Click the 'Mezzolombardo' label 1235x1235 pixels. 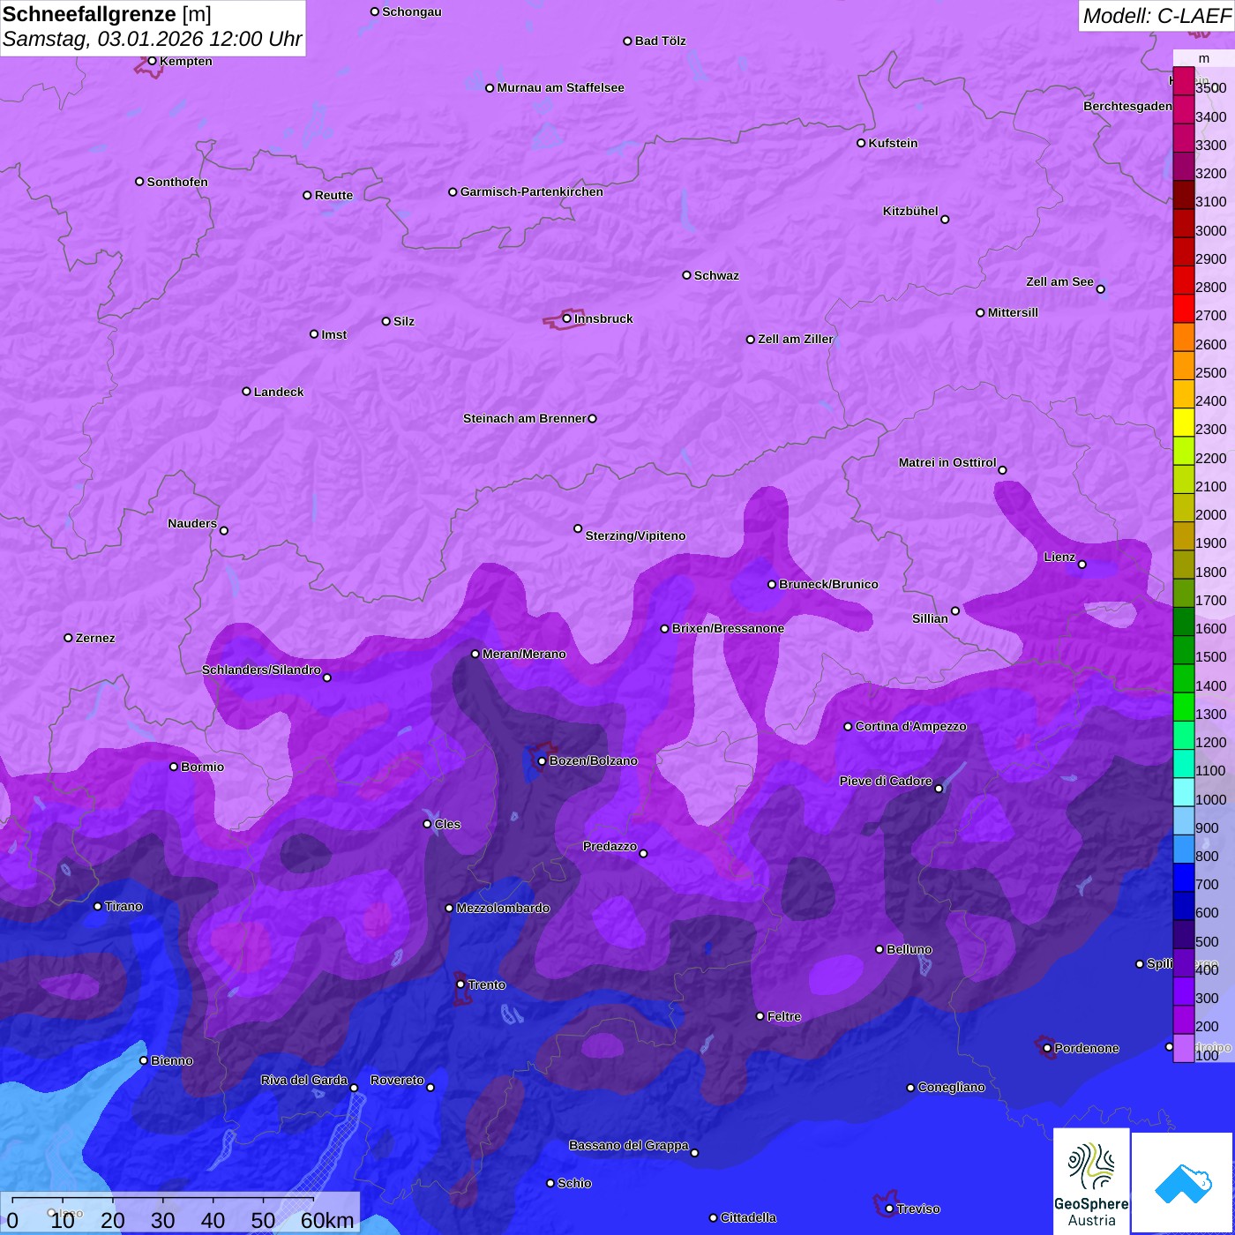(503, 908)
